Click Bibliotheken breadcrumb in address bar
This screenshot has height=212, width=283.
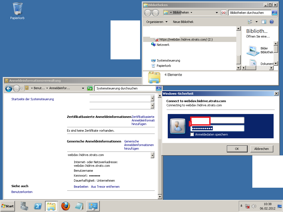pyautogui.click(x=181, y=12)
